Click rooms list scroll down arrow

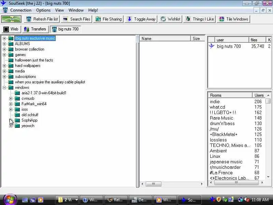[x=268, y=177]
